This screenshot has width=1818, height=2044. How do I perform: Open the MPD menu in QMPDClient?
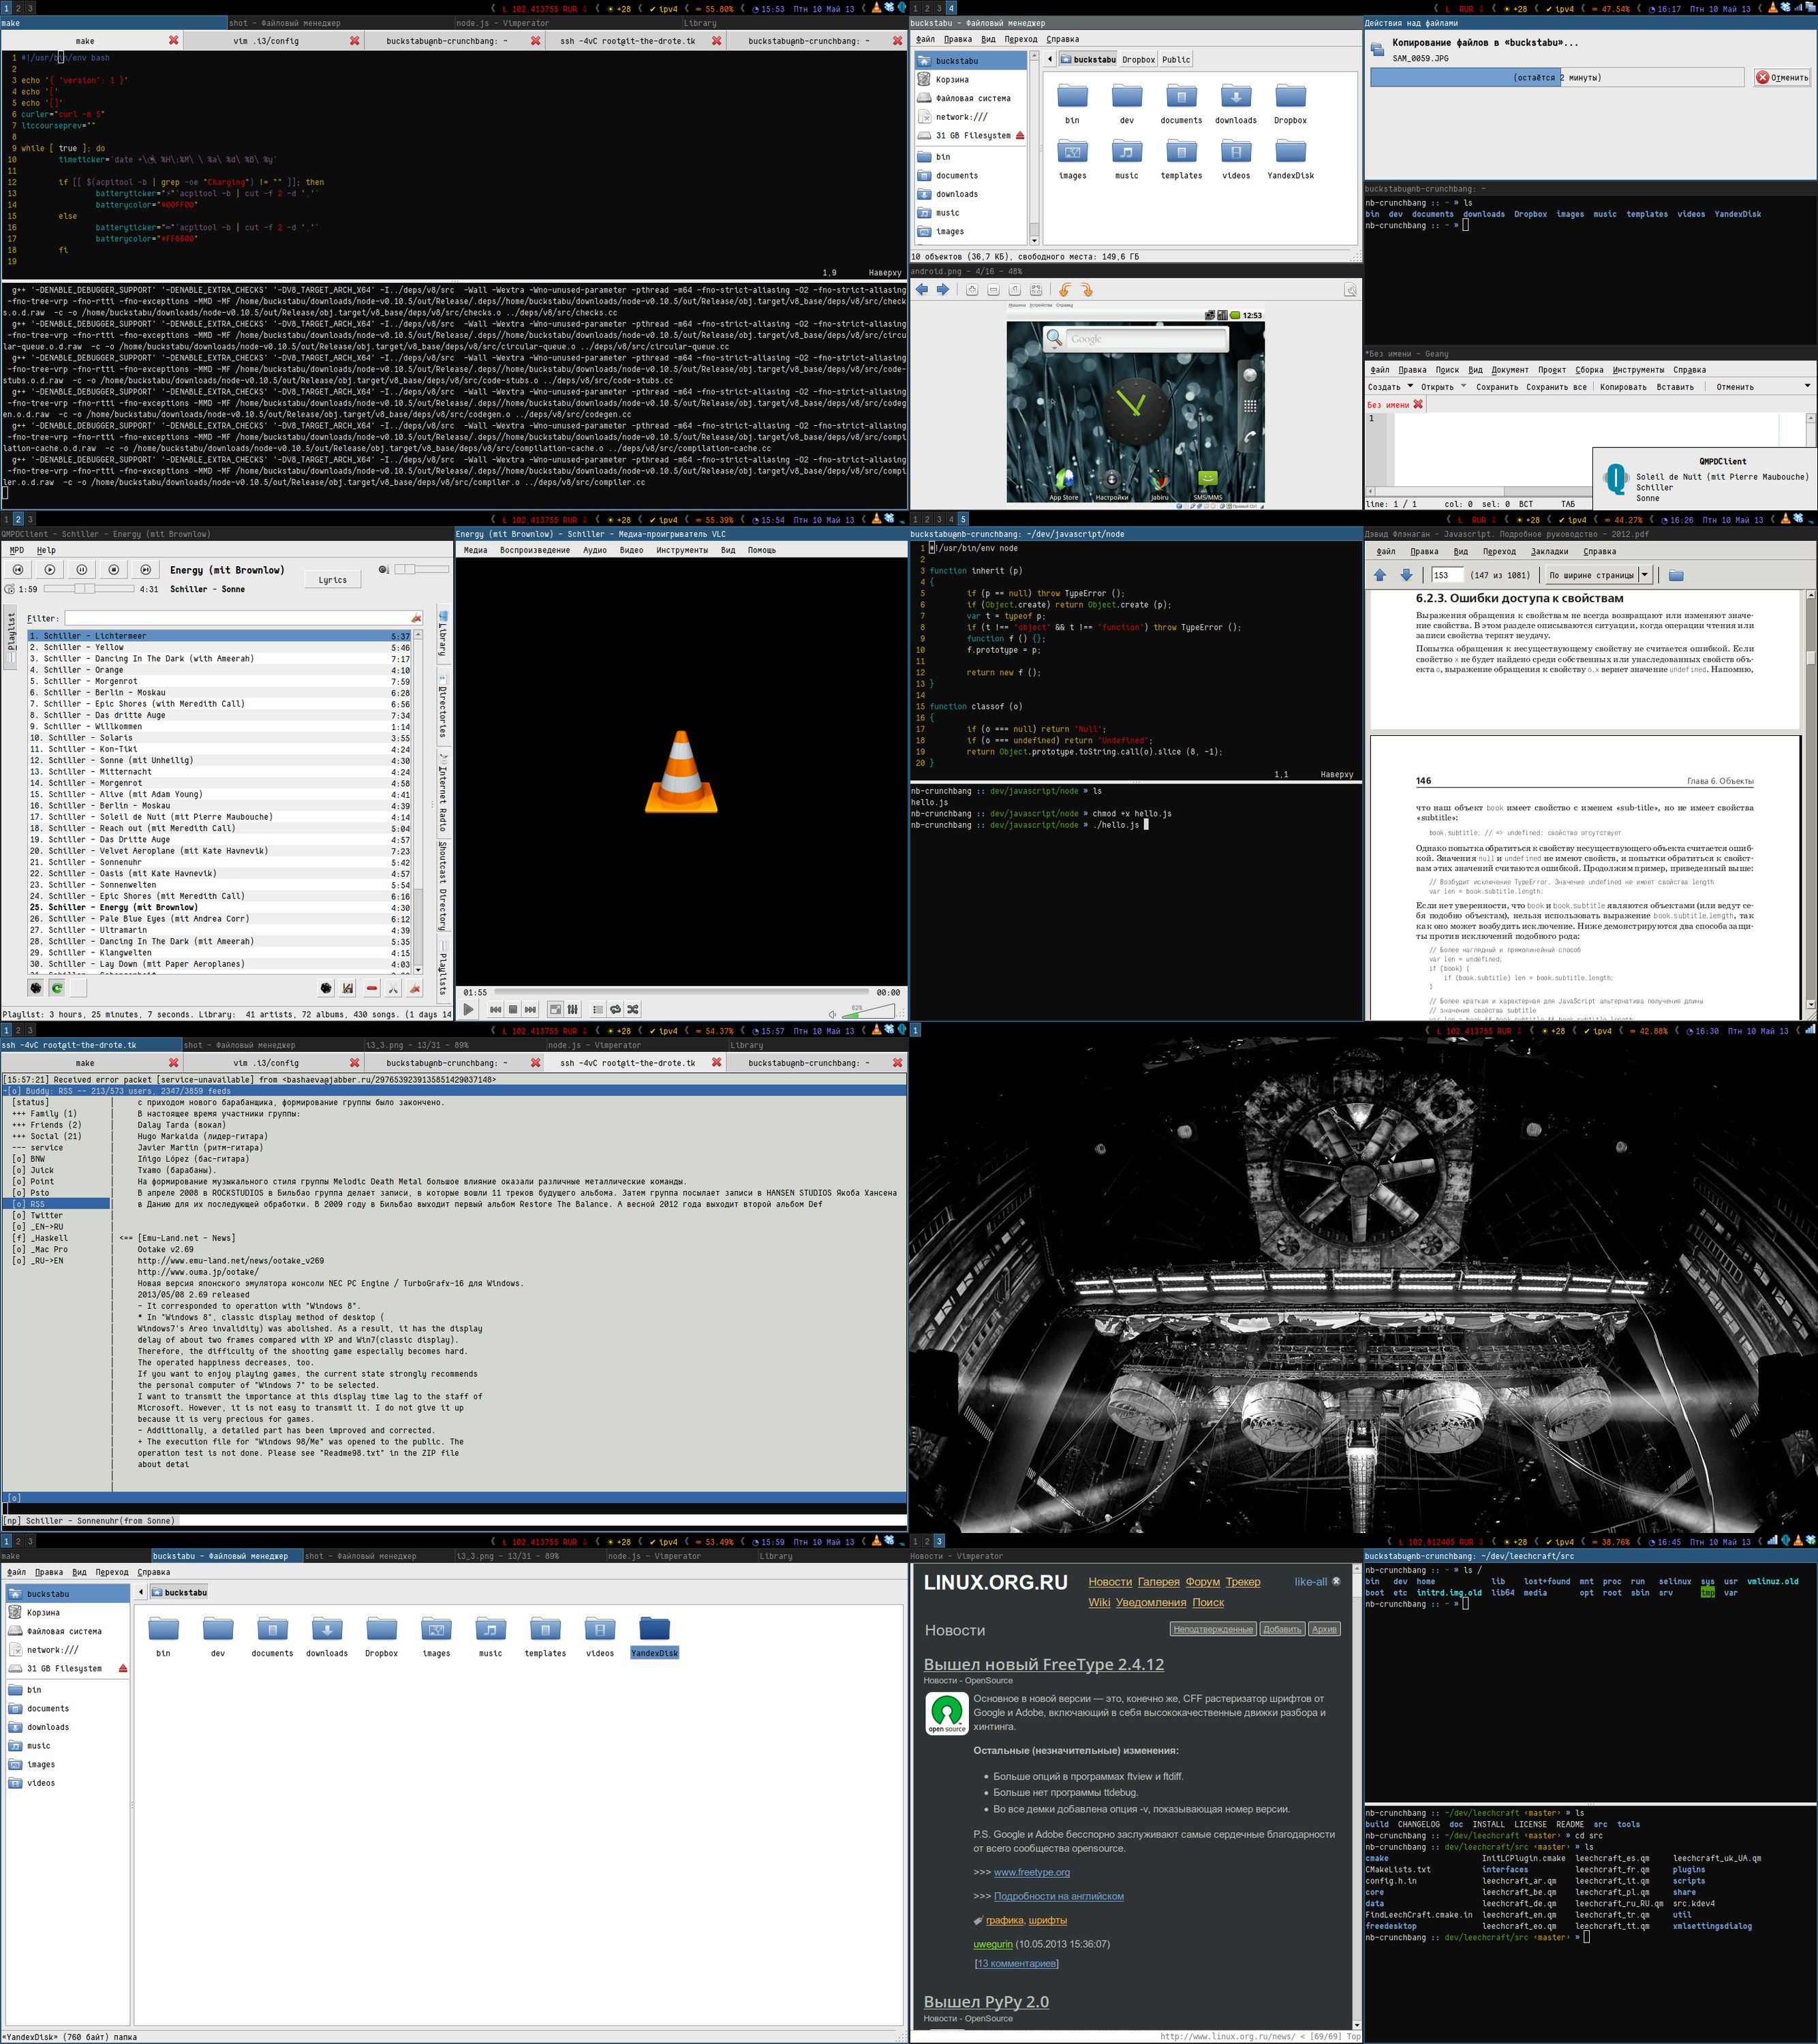(16, 550)
